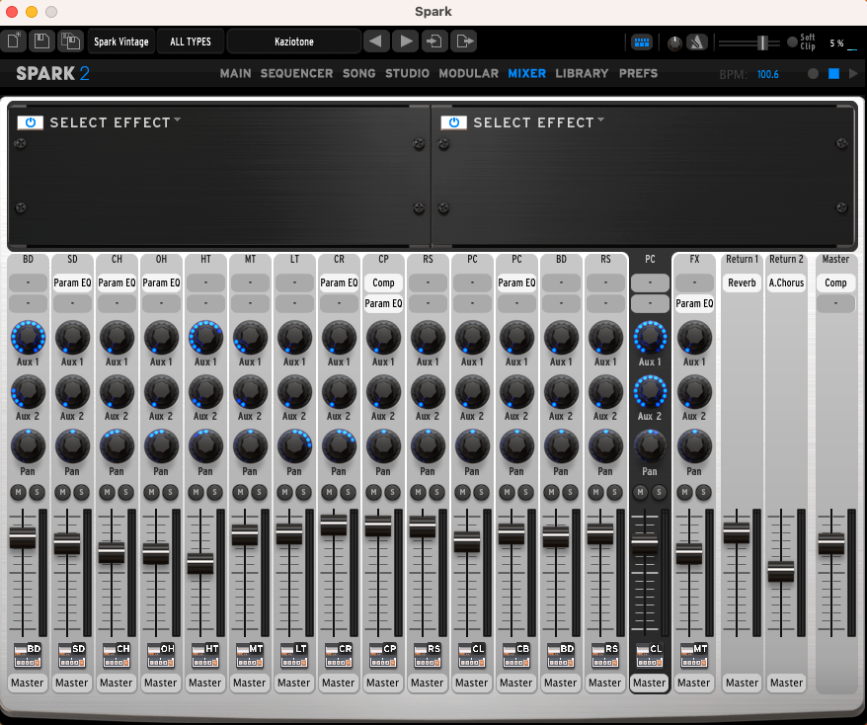Click the new project icon
The image size is (867, 725).
[15, 40]
